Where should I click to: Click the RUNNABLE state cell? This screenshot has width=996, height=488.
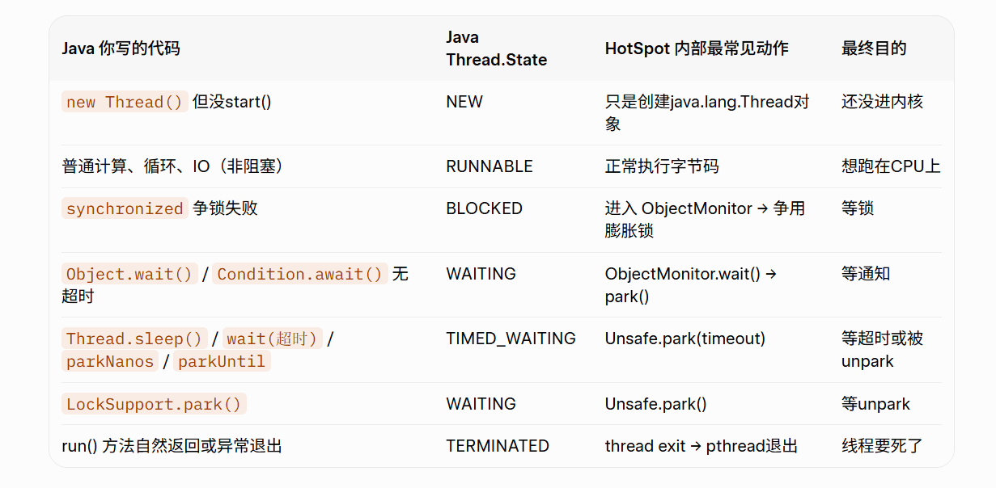pos(490,166)
